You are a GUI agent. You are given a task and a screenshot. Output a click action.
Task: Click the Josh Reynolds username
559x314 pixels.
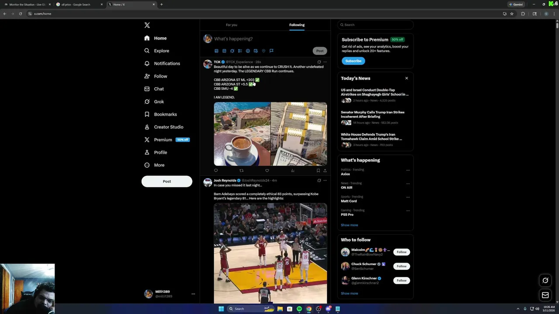coord(225,180)
